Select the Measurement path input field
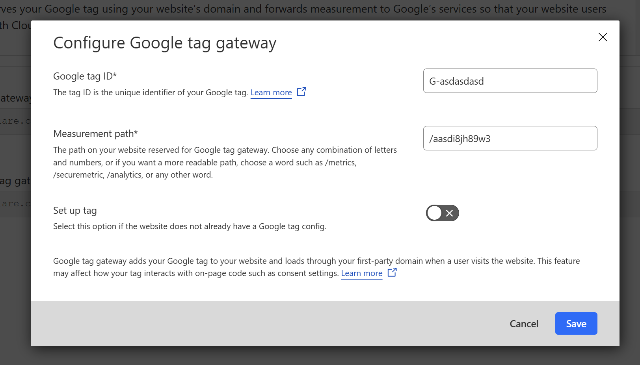Screen dimensions: 640x365 coord(510,138)
